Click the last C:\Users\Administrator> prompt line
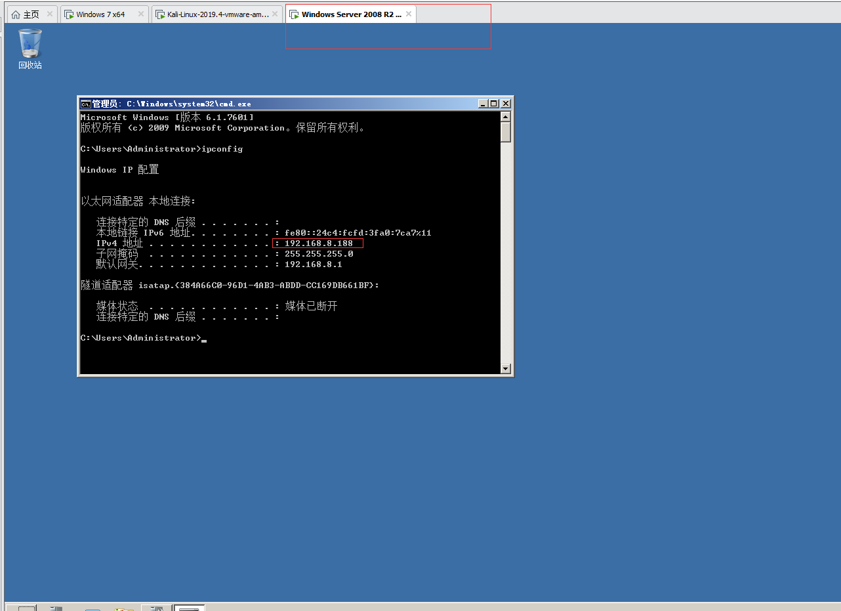Screen dimensions: 841x611 [143, 338]
